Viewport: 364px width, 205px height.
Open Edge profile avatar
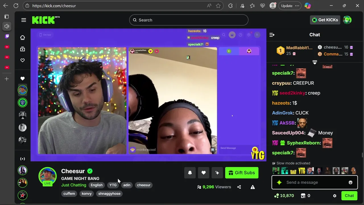273,6
